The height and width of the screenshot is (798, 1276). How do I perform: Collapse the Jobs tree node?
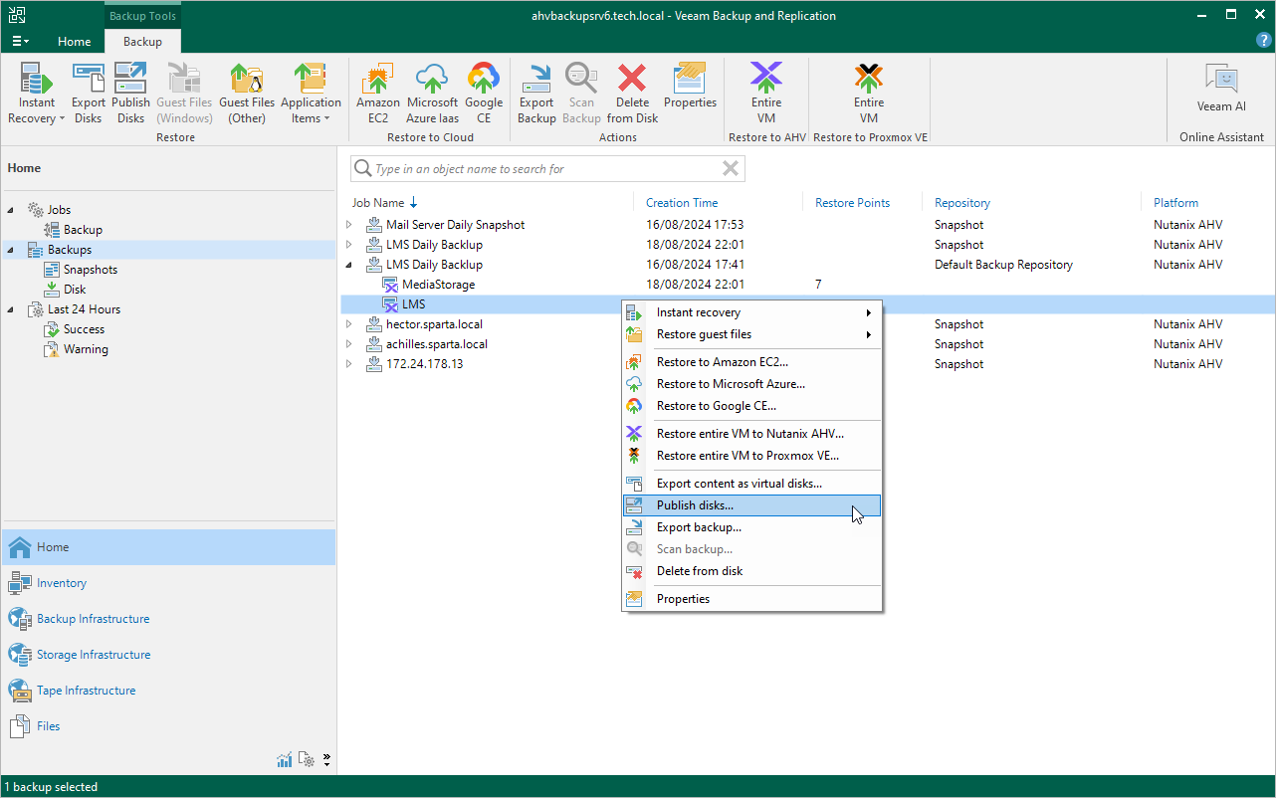(12, 210)
